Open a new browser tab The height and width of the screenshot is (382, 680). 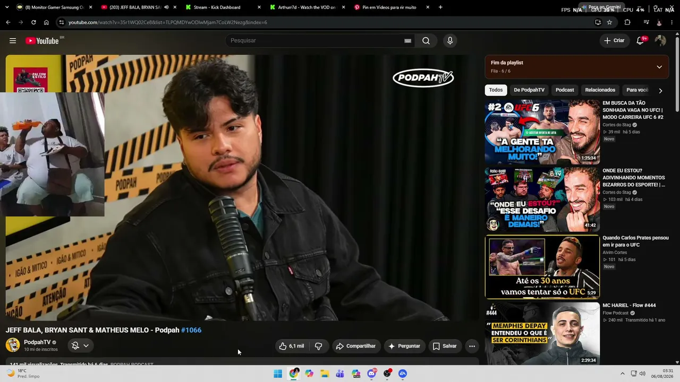pos(440,7)
